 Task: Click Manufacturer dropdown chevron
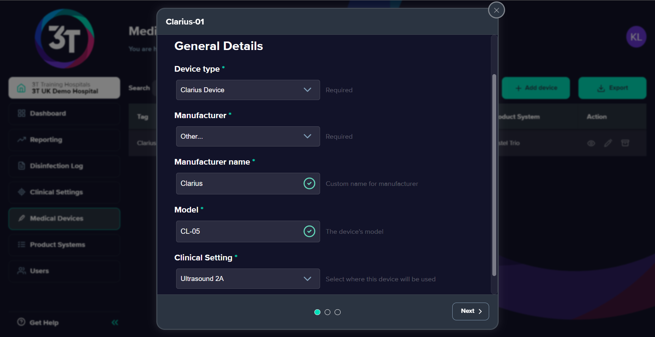pos(307,136)
